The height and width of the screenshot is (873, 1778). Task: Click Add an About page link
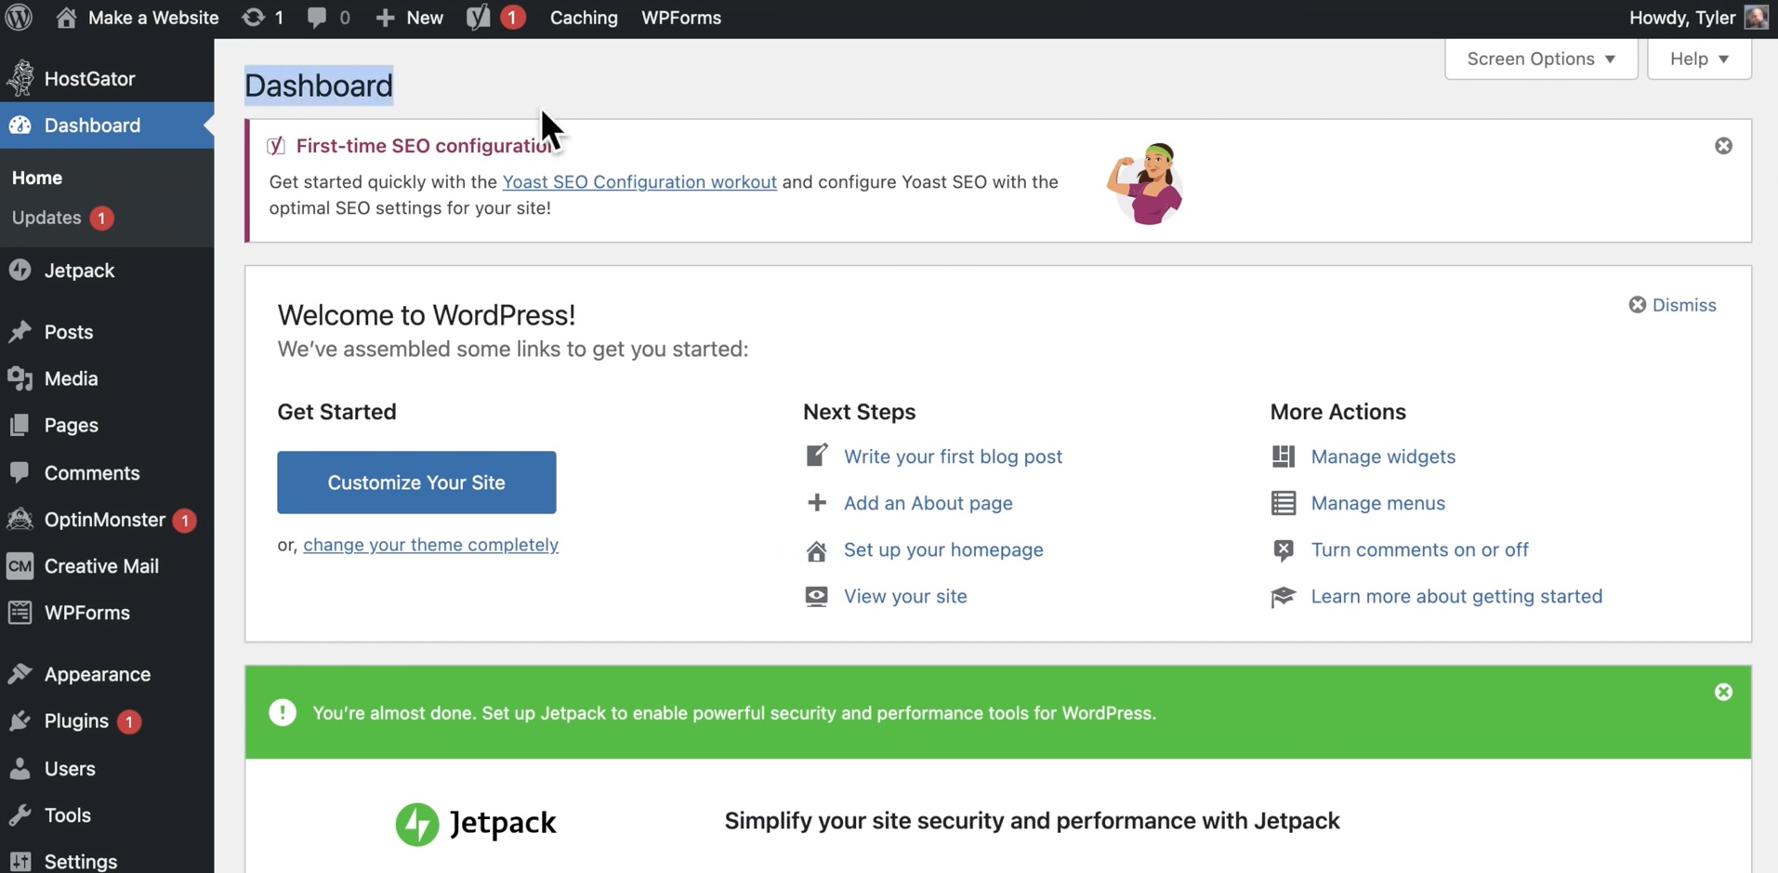[x=929, y=503]
